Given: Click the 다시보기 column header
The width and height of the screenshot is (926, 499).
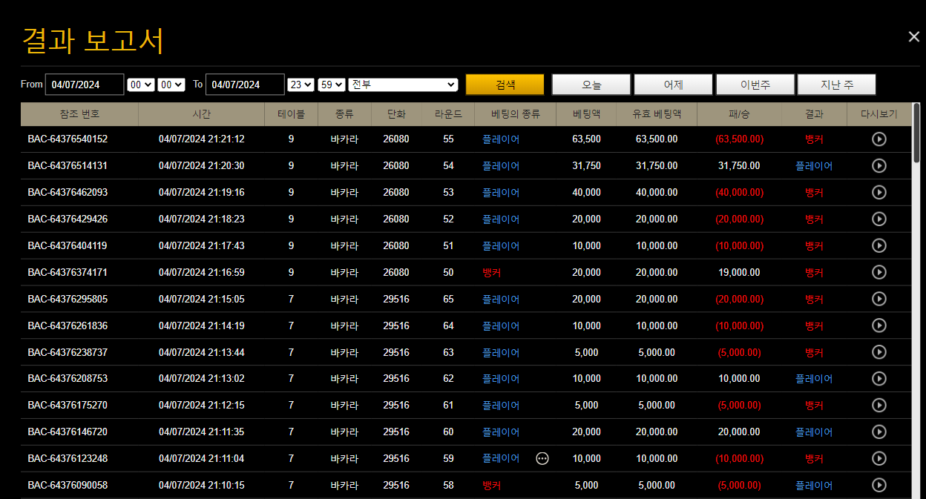Looking at the screenshot, I should (879, 114).
